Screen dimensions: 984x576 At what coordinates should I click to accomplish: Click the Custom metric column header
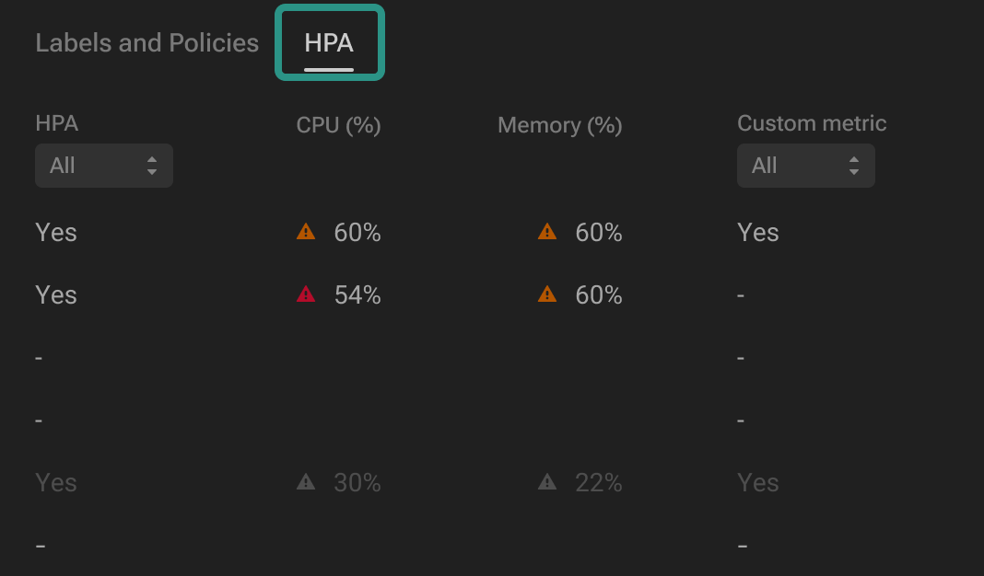(812, 123)
